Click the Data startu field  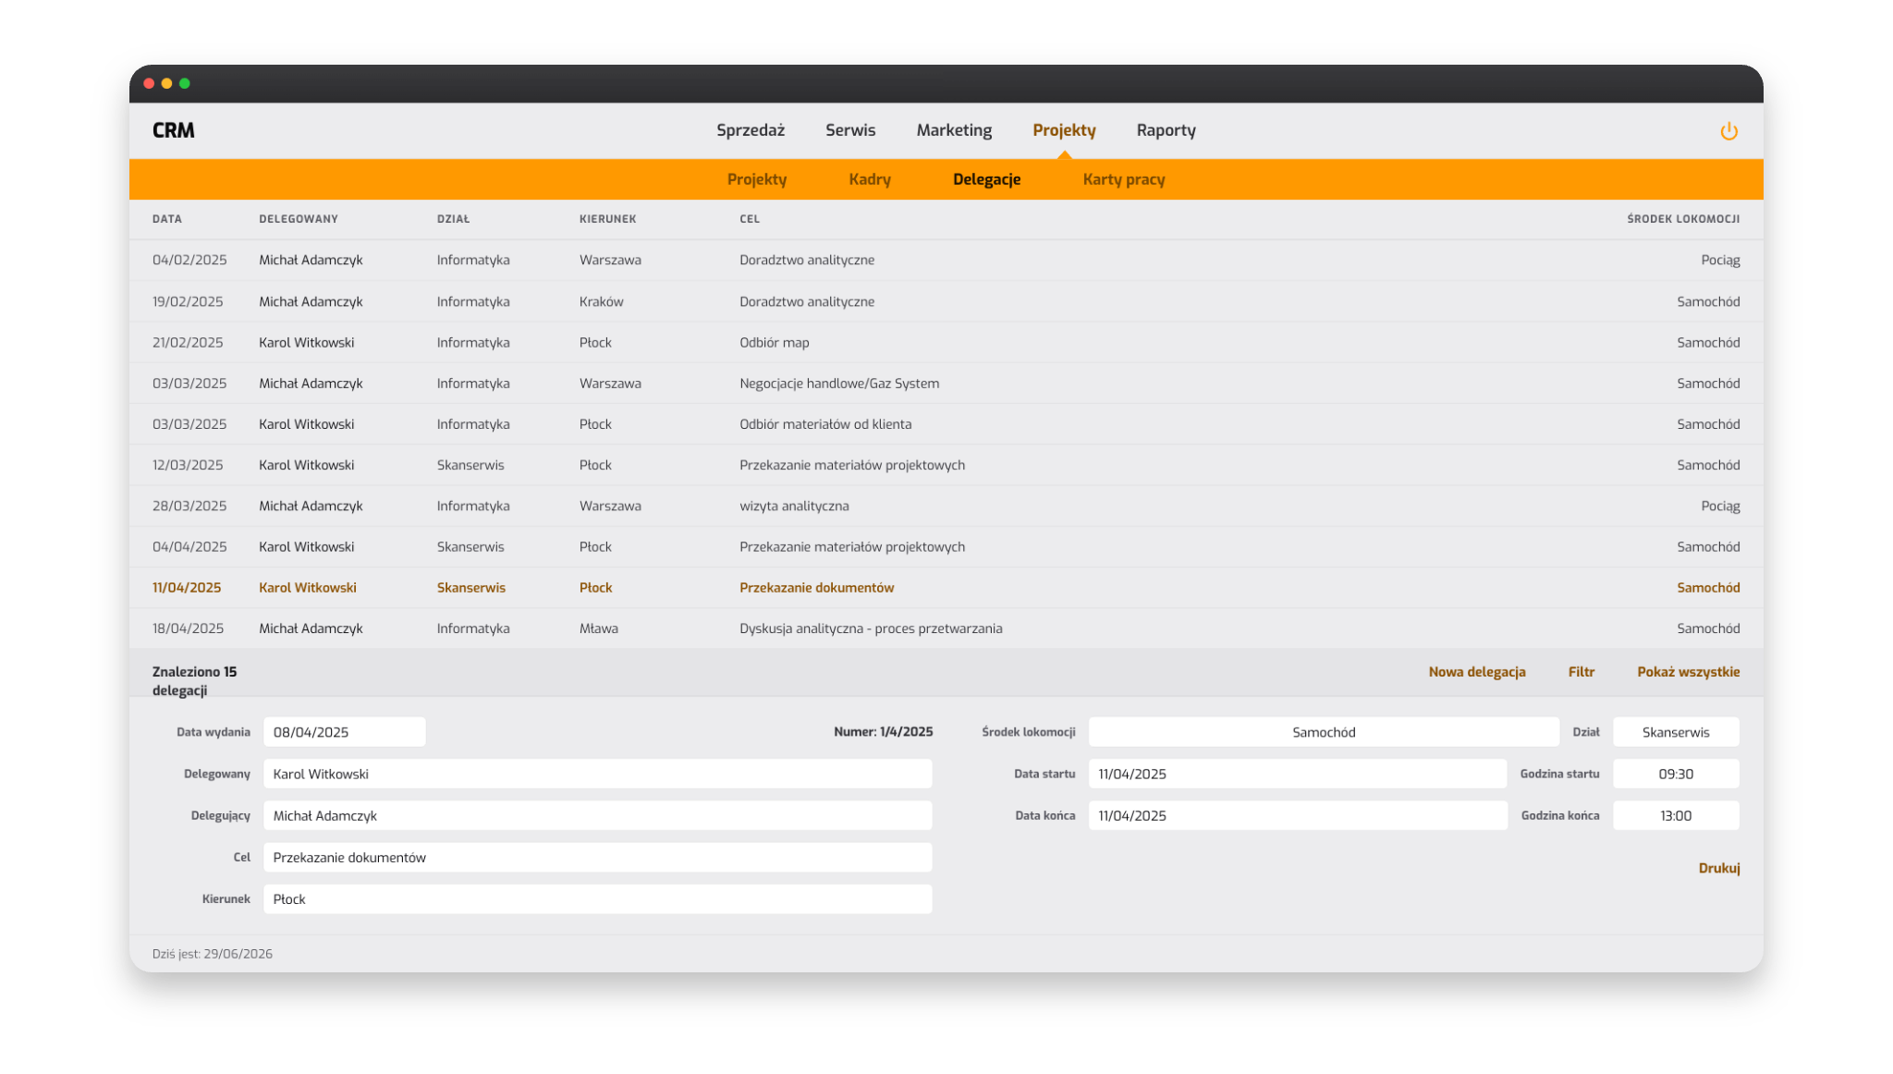pos(1298,774)
